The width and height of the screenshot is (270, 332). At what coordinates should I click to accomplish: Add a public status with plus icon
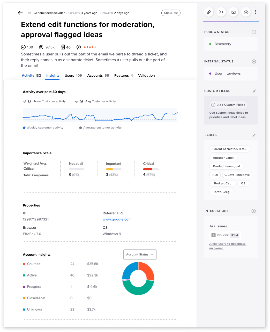point(254,32)
